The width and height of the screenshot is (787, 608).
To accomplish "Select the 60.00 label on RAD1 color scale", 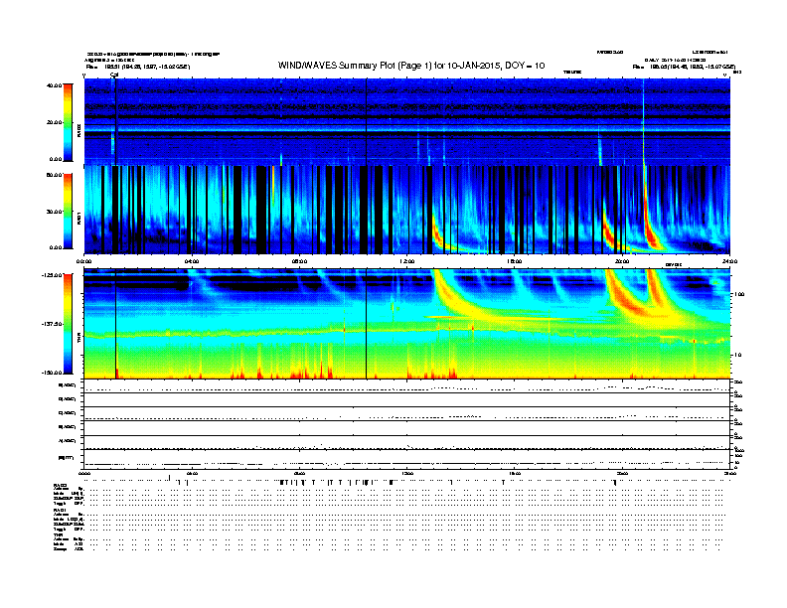I will [x=54, y=175].
